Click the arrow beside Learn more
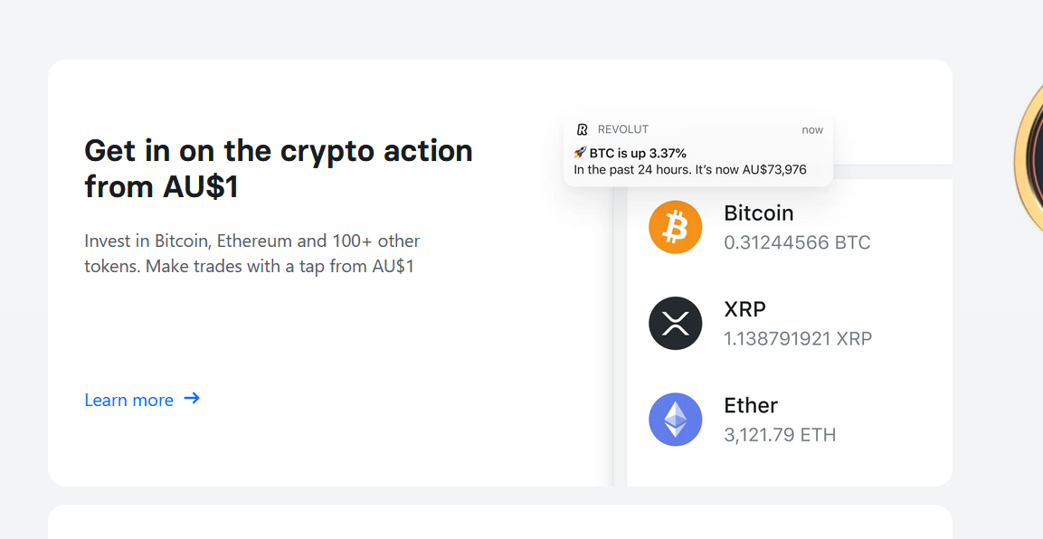The width and height of the screenshot is (1043, 539). (x=192, y=399)
